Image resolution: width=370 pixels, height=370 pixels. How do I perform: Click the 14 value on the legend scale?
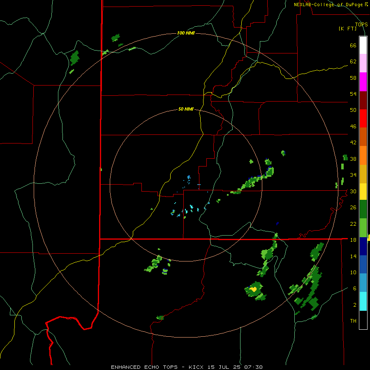coord(353,256)
